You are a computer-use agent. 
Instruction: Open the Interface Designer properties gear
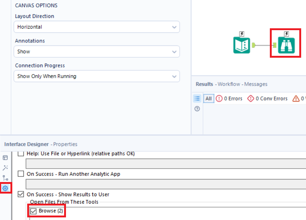5,188
